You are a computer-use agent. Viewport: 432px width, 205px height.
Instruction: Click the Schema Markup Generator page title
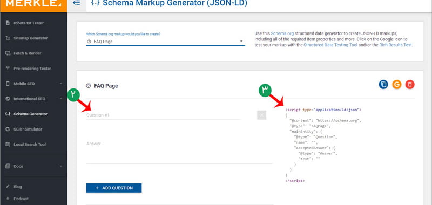click(175, 3)
